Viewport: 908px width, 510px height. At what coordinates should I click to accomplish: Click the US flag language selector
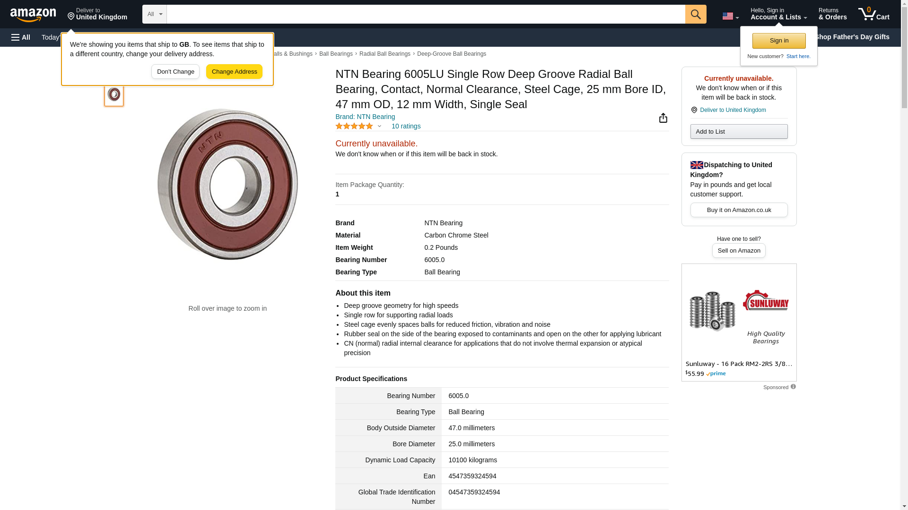point(730,16)
